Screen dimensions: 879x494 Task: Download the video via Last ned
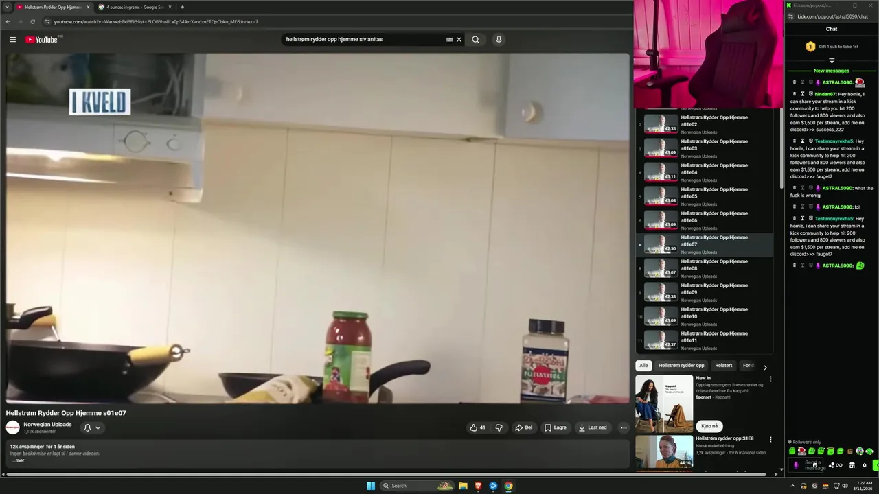(x=593, y=427)
